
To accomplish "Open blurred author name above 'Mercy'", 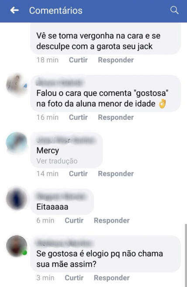I will click(x=66, y=140).
